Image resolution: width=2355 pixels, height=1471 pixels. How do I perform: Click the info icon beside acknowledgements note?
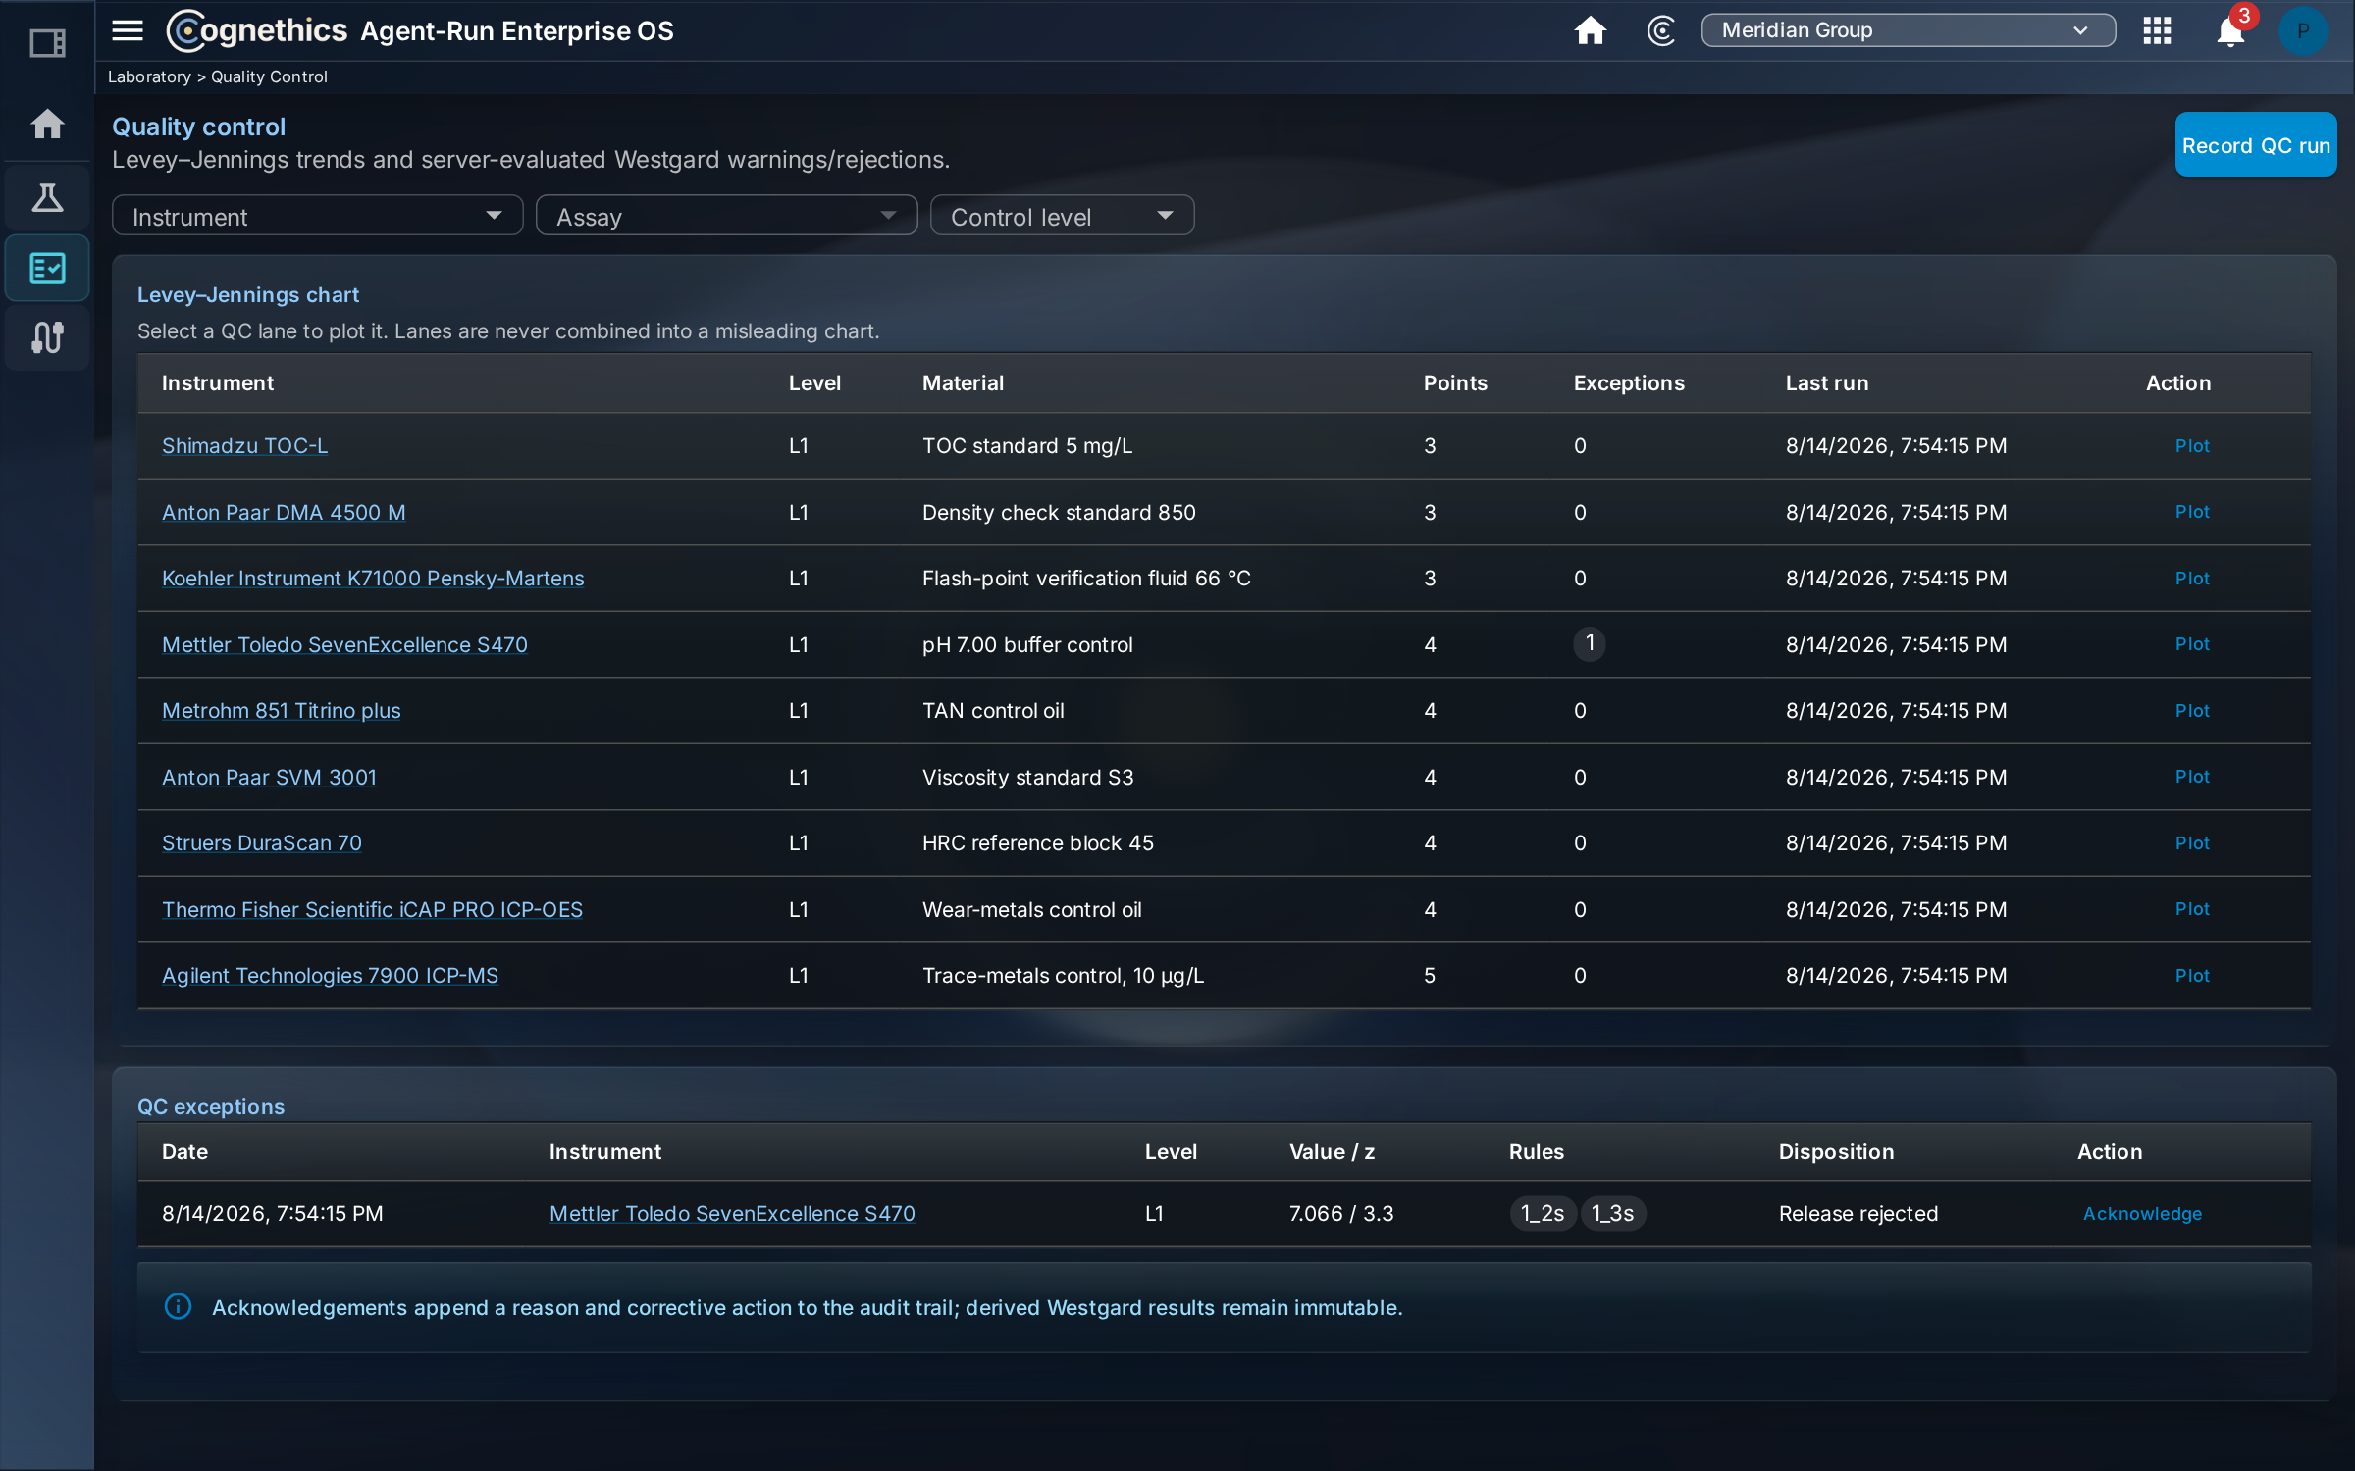tap(178, 1306)
